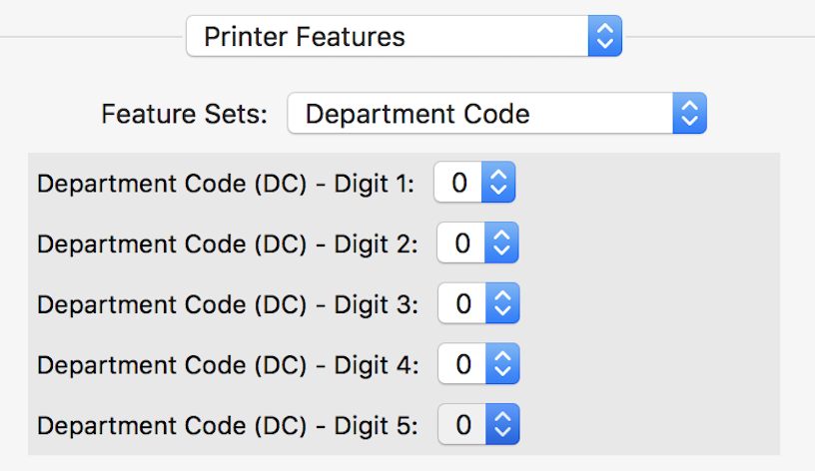Click the Department Code Digit 2 label
The image size is (815, 471).
click(x=227, y=243)
